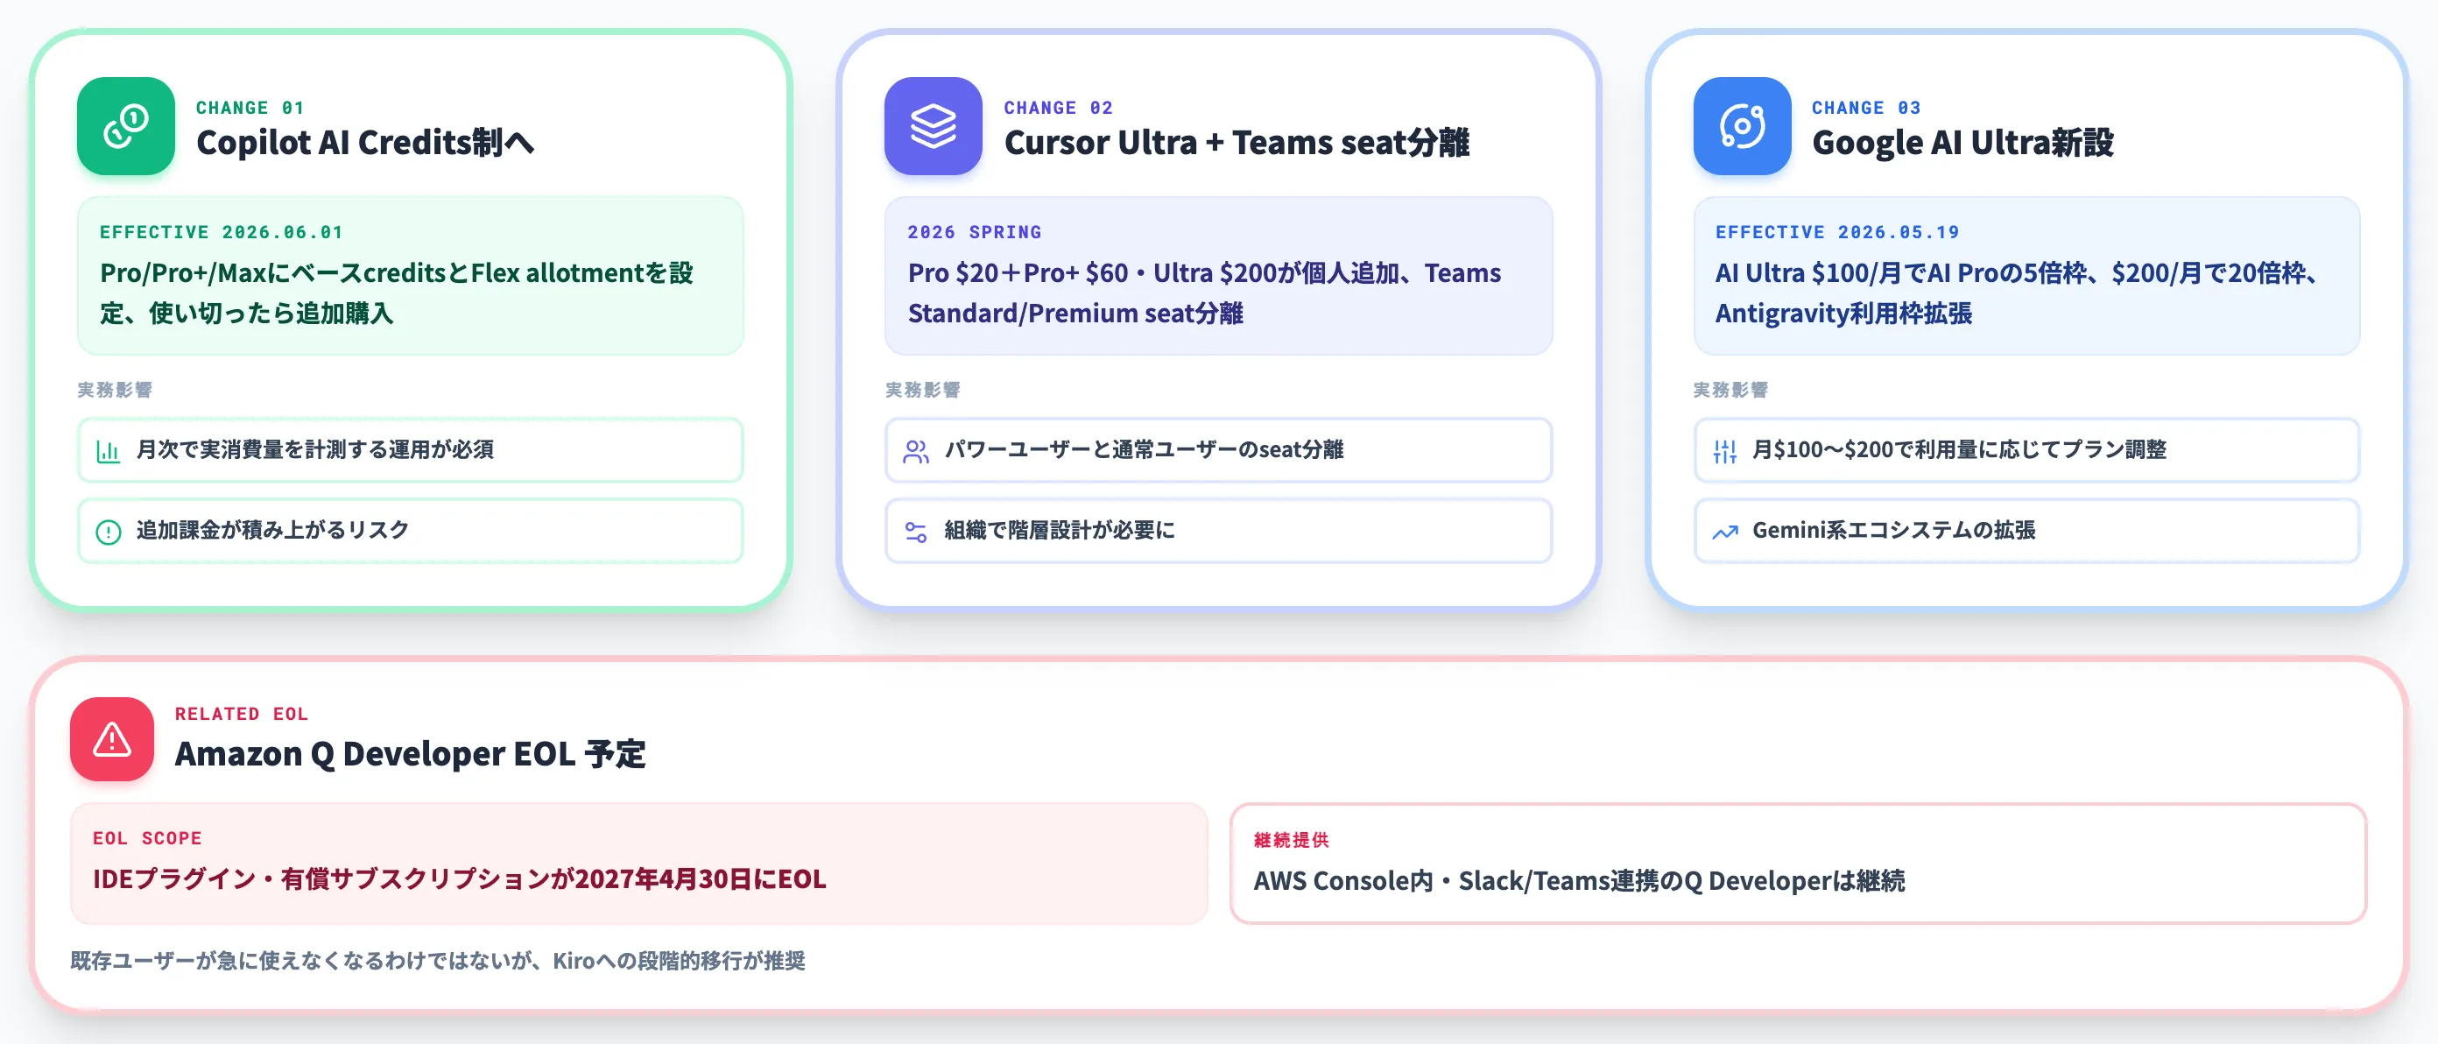
Task: Click users icon beside パワーユーザー row
Action: (916, 451)
